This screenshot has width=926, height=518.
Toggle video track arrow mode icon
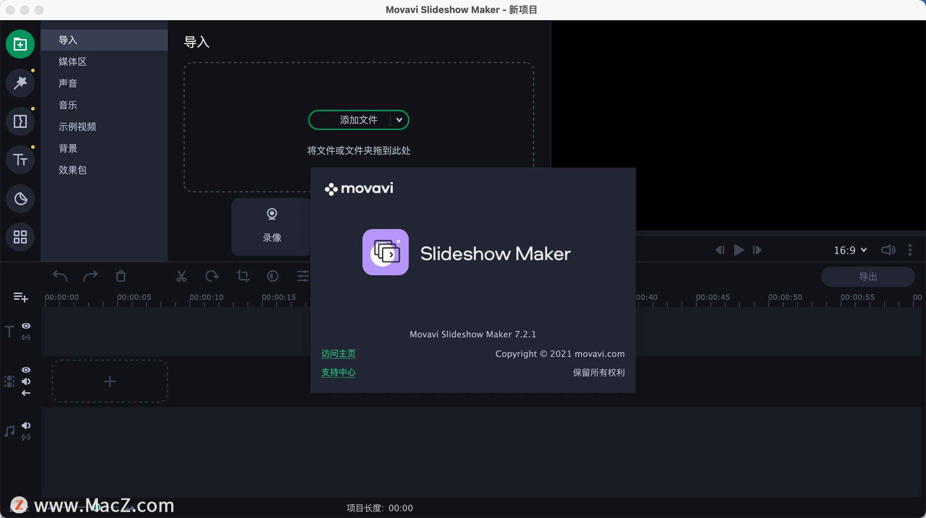(26, 393)
